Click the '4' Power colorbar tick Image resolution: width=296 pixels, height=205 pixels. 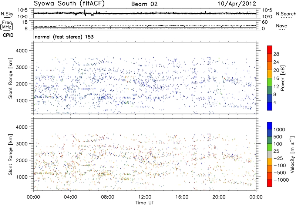pyautogui.click(x=275, y=102)
